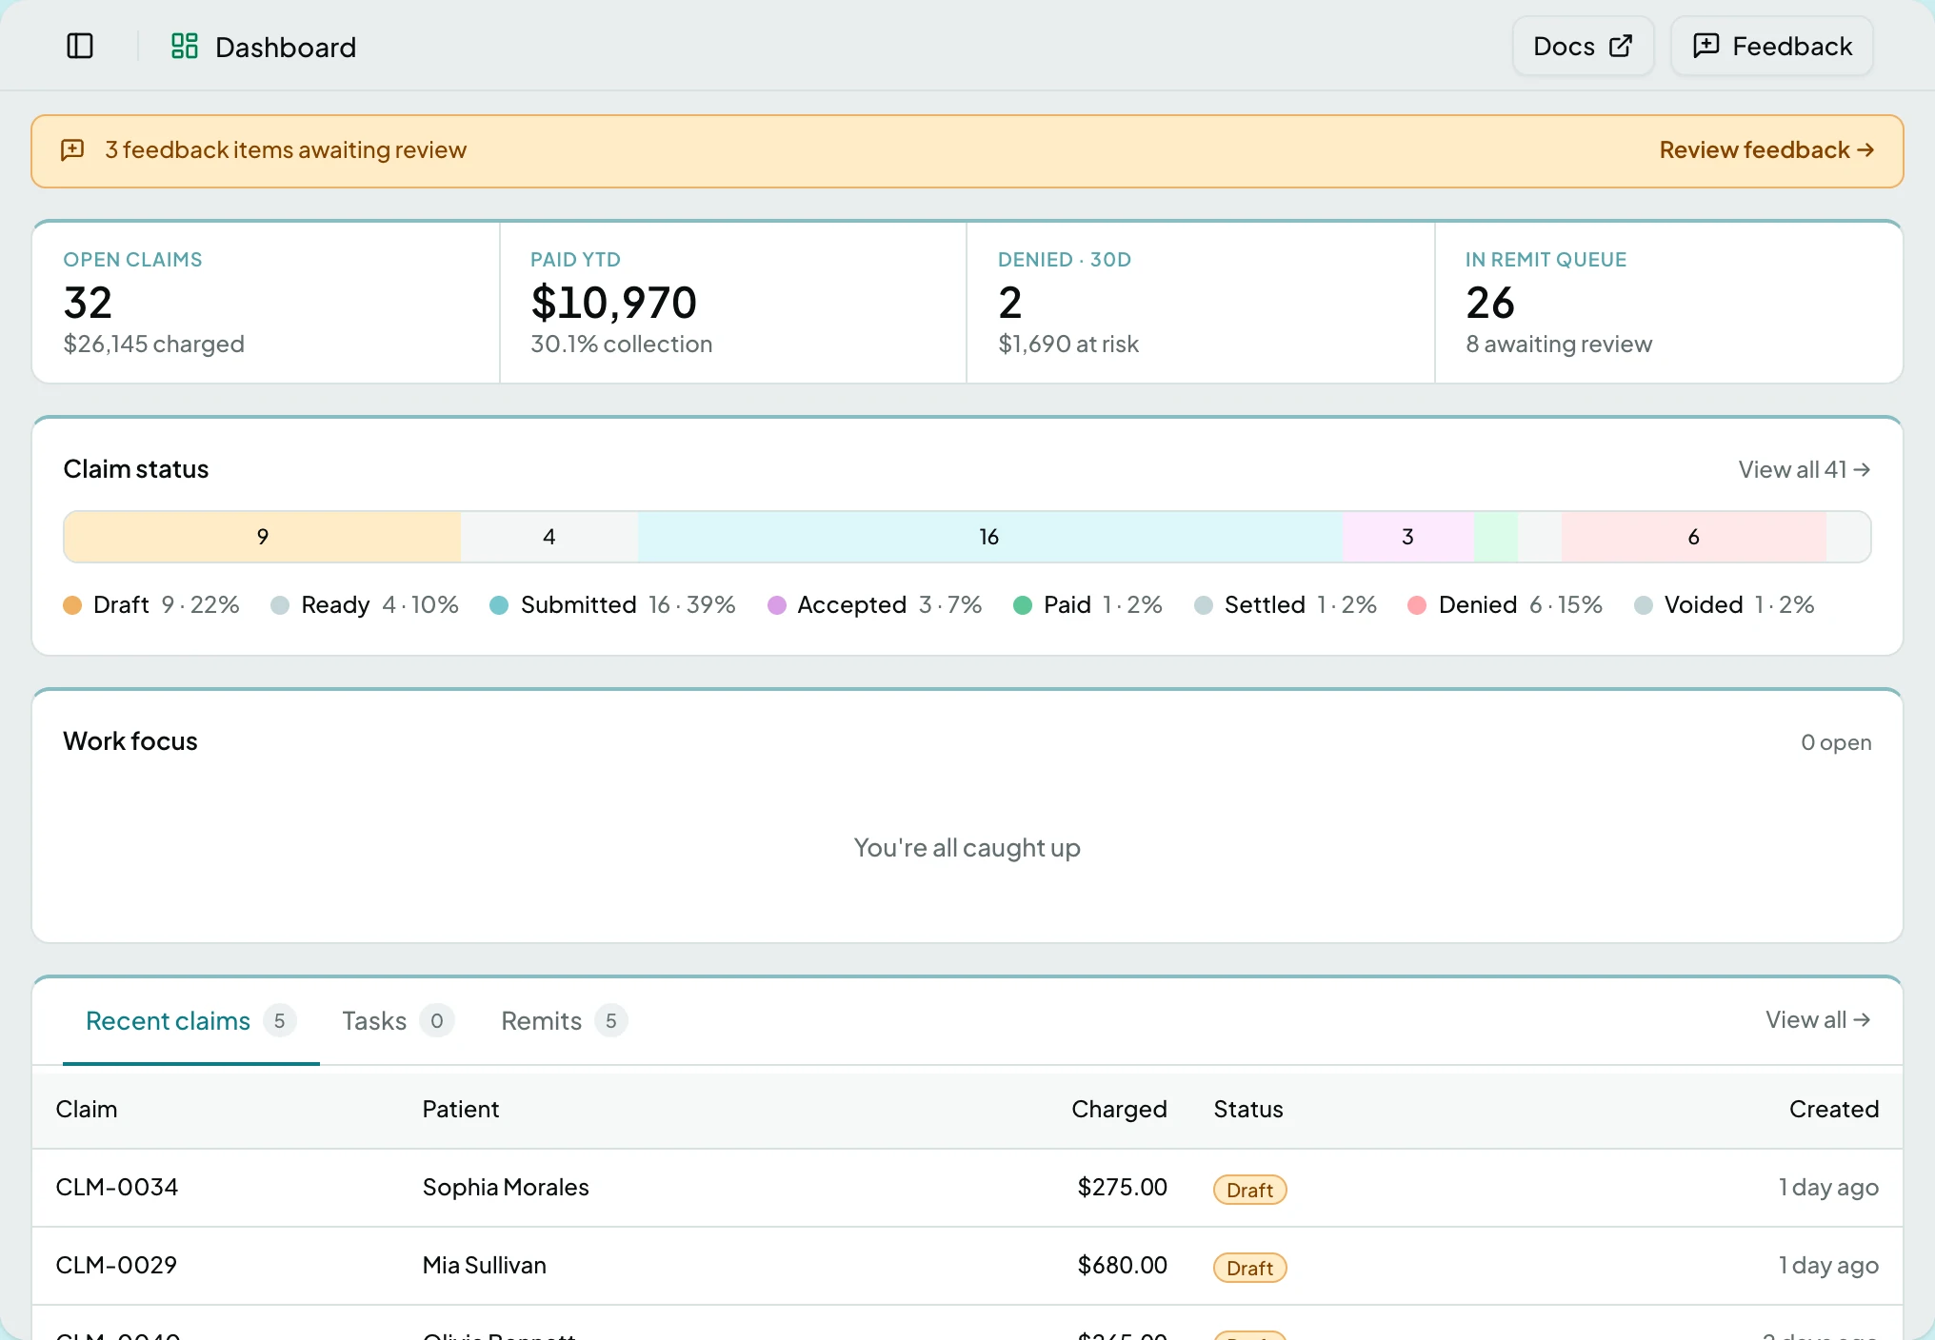The width and height of the screenshot is (1935, 1340).
Task: Select the Accepted segment showing 3
Action: pyautogui.click(x=1408, y=537)
